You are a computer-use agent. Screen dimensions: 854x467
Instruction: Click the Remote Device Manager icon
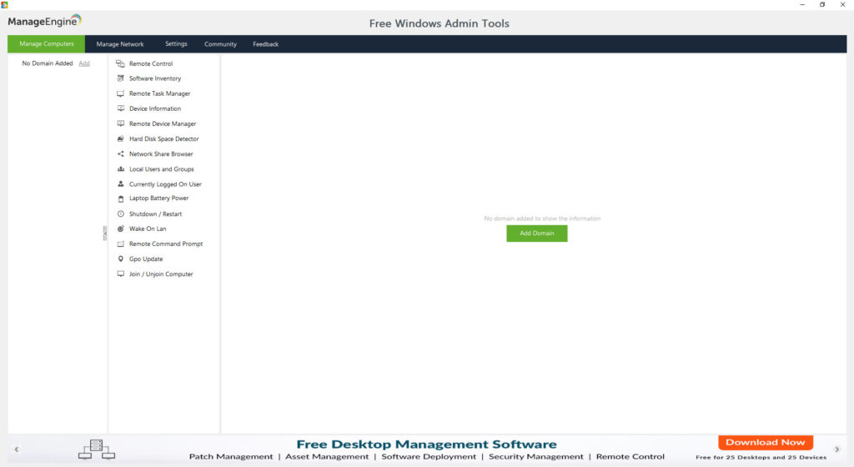point(120,123)
